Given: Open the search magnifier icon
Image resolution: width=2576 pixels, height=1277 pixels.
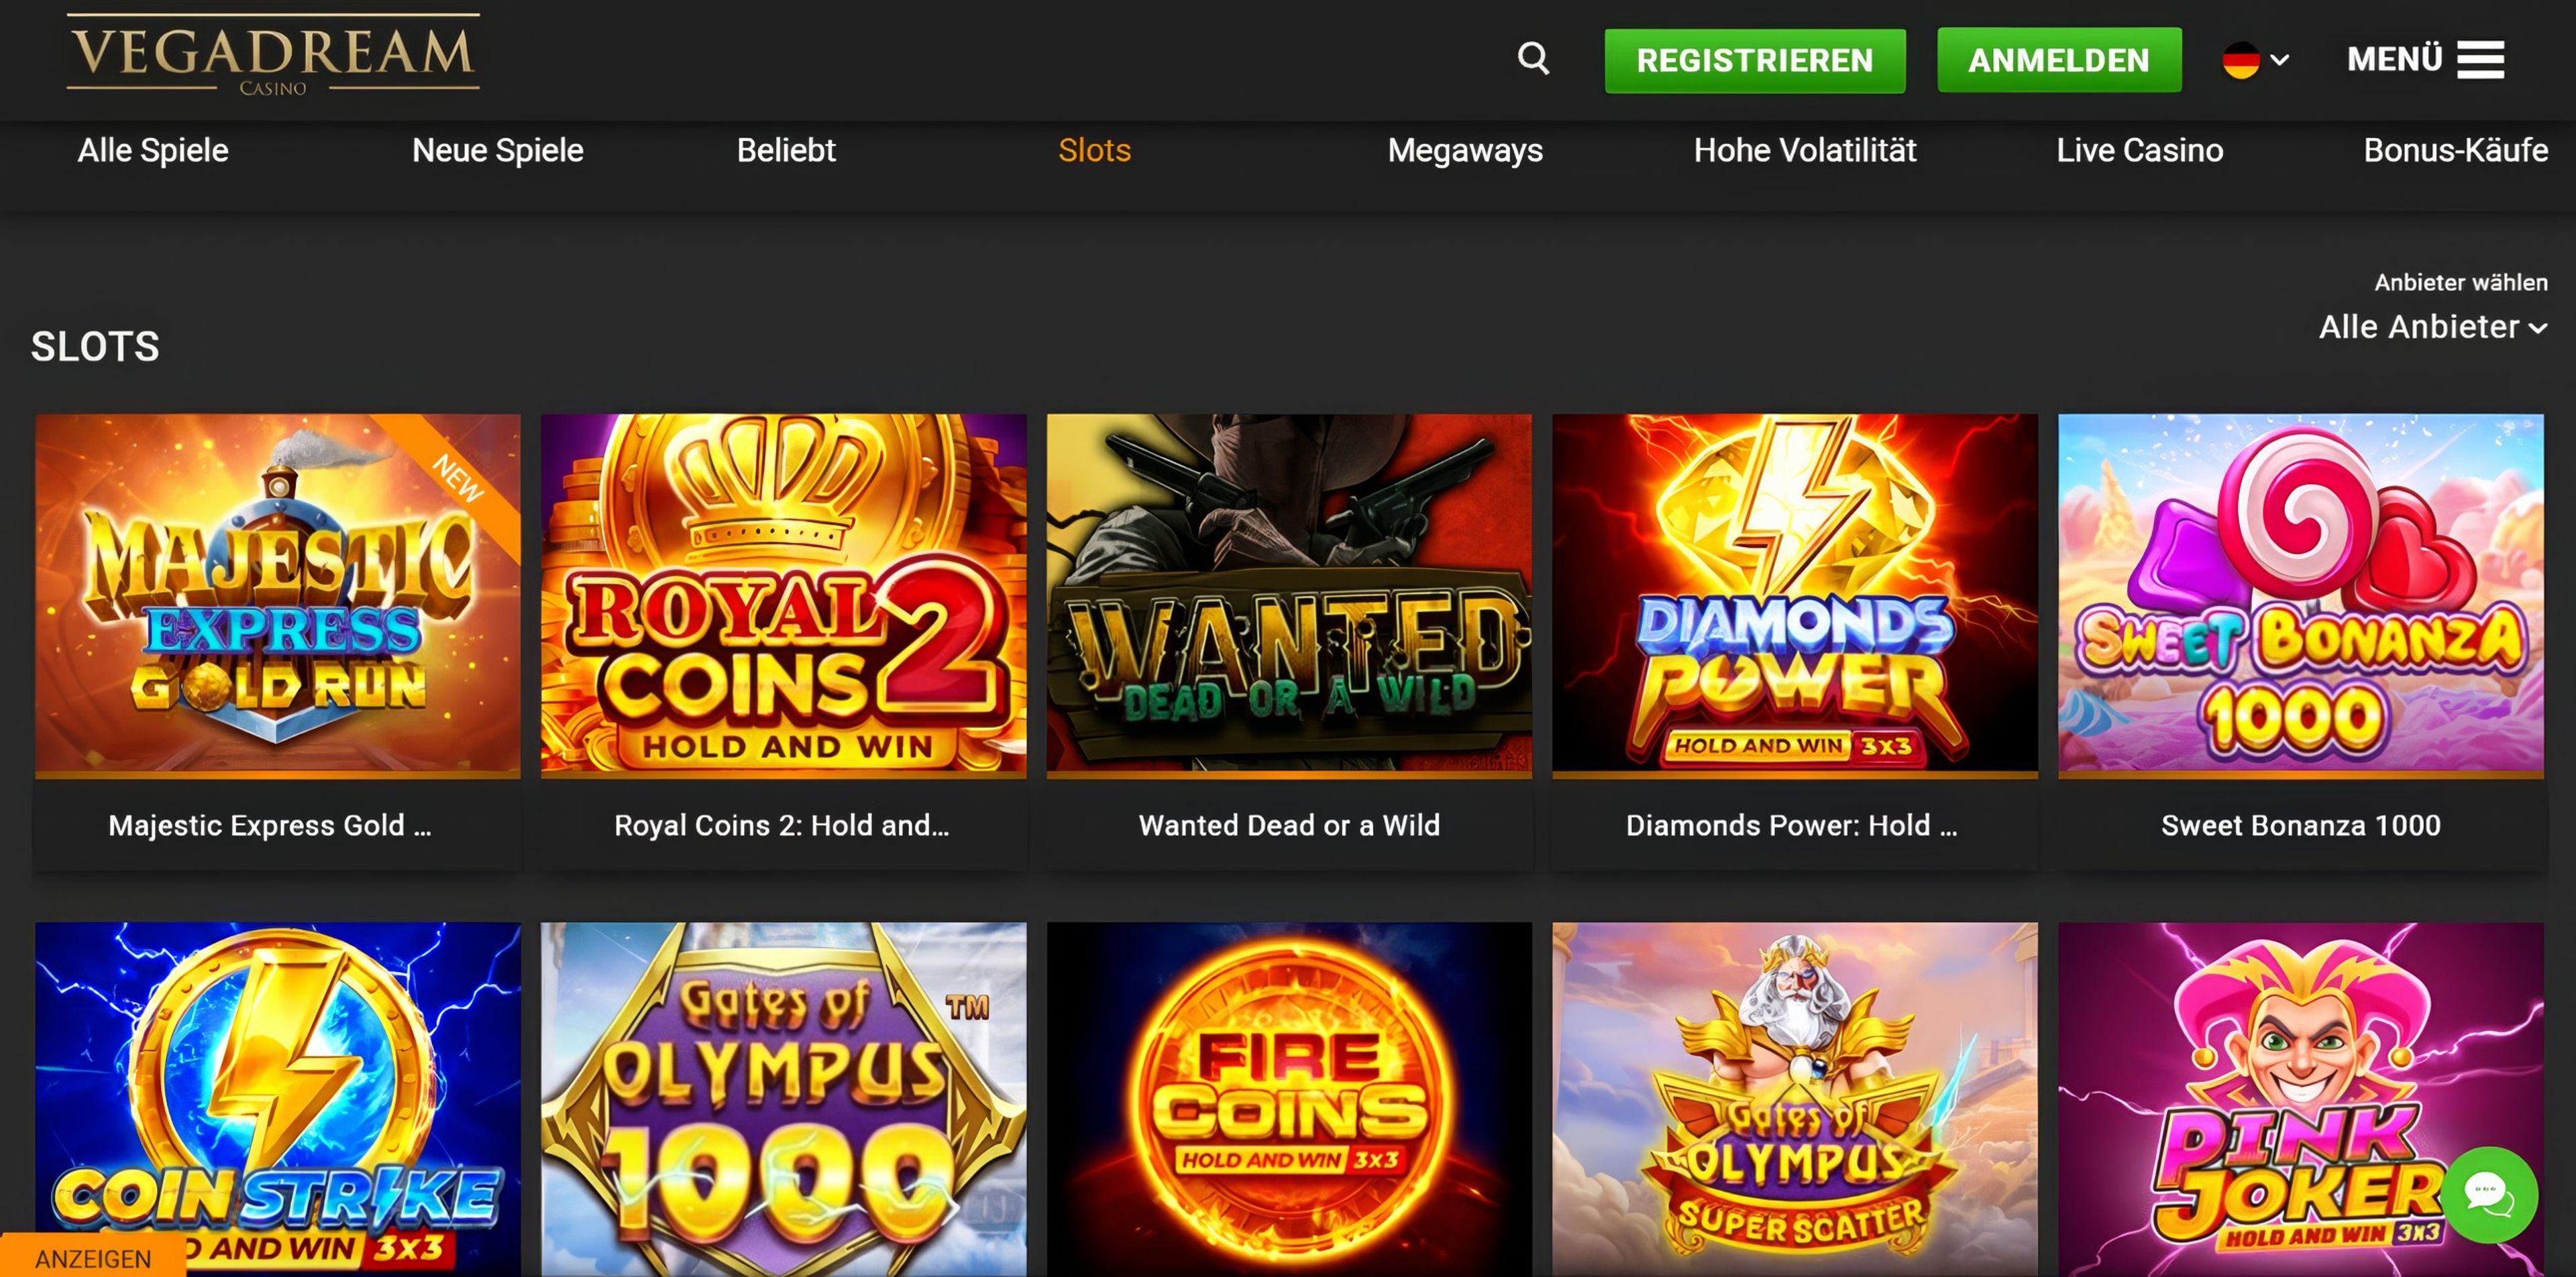Looking at the screenshot, I should tap(1533, 59).
